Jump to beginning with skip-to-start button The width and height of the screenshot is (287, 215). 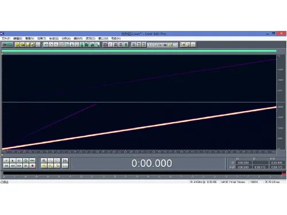[x=6, y=166]
